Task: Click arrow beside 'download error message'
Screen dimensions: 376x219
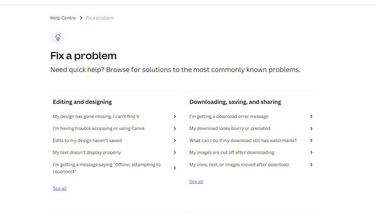Action: coord(311,116)
